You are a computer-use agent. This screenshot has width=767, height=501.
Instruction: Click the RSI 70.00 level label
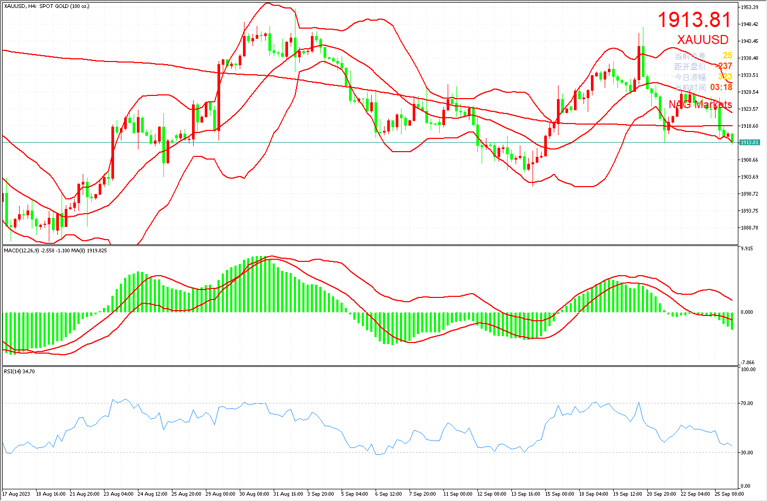(x=747, y=403)
